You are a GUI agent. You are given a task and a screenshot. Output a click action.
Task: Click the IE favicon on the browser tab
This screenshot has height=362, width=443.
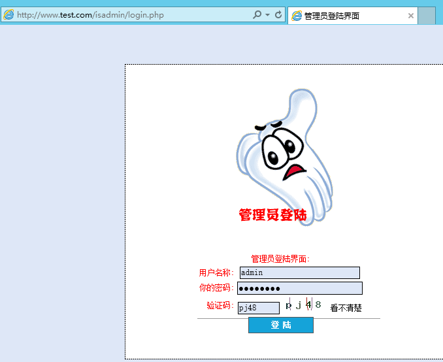[297, 16]
